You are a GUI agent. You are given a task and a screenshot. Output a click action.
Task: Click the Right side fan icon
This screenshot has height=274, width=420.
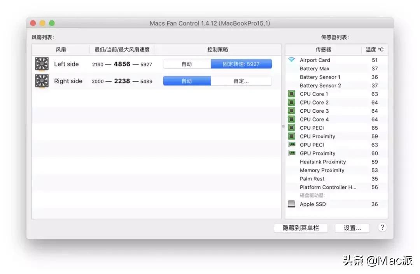pos(42,81)
